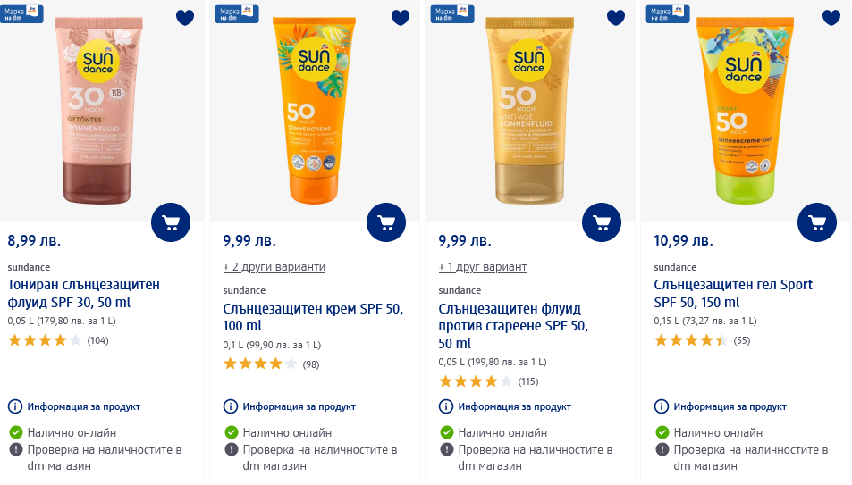The image size is (852, 485).
Task: Click star rating of anti-age fluid (115)
Action: [x=476, y=381]
